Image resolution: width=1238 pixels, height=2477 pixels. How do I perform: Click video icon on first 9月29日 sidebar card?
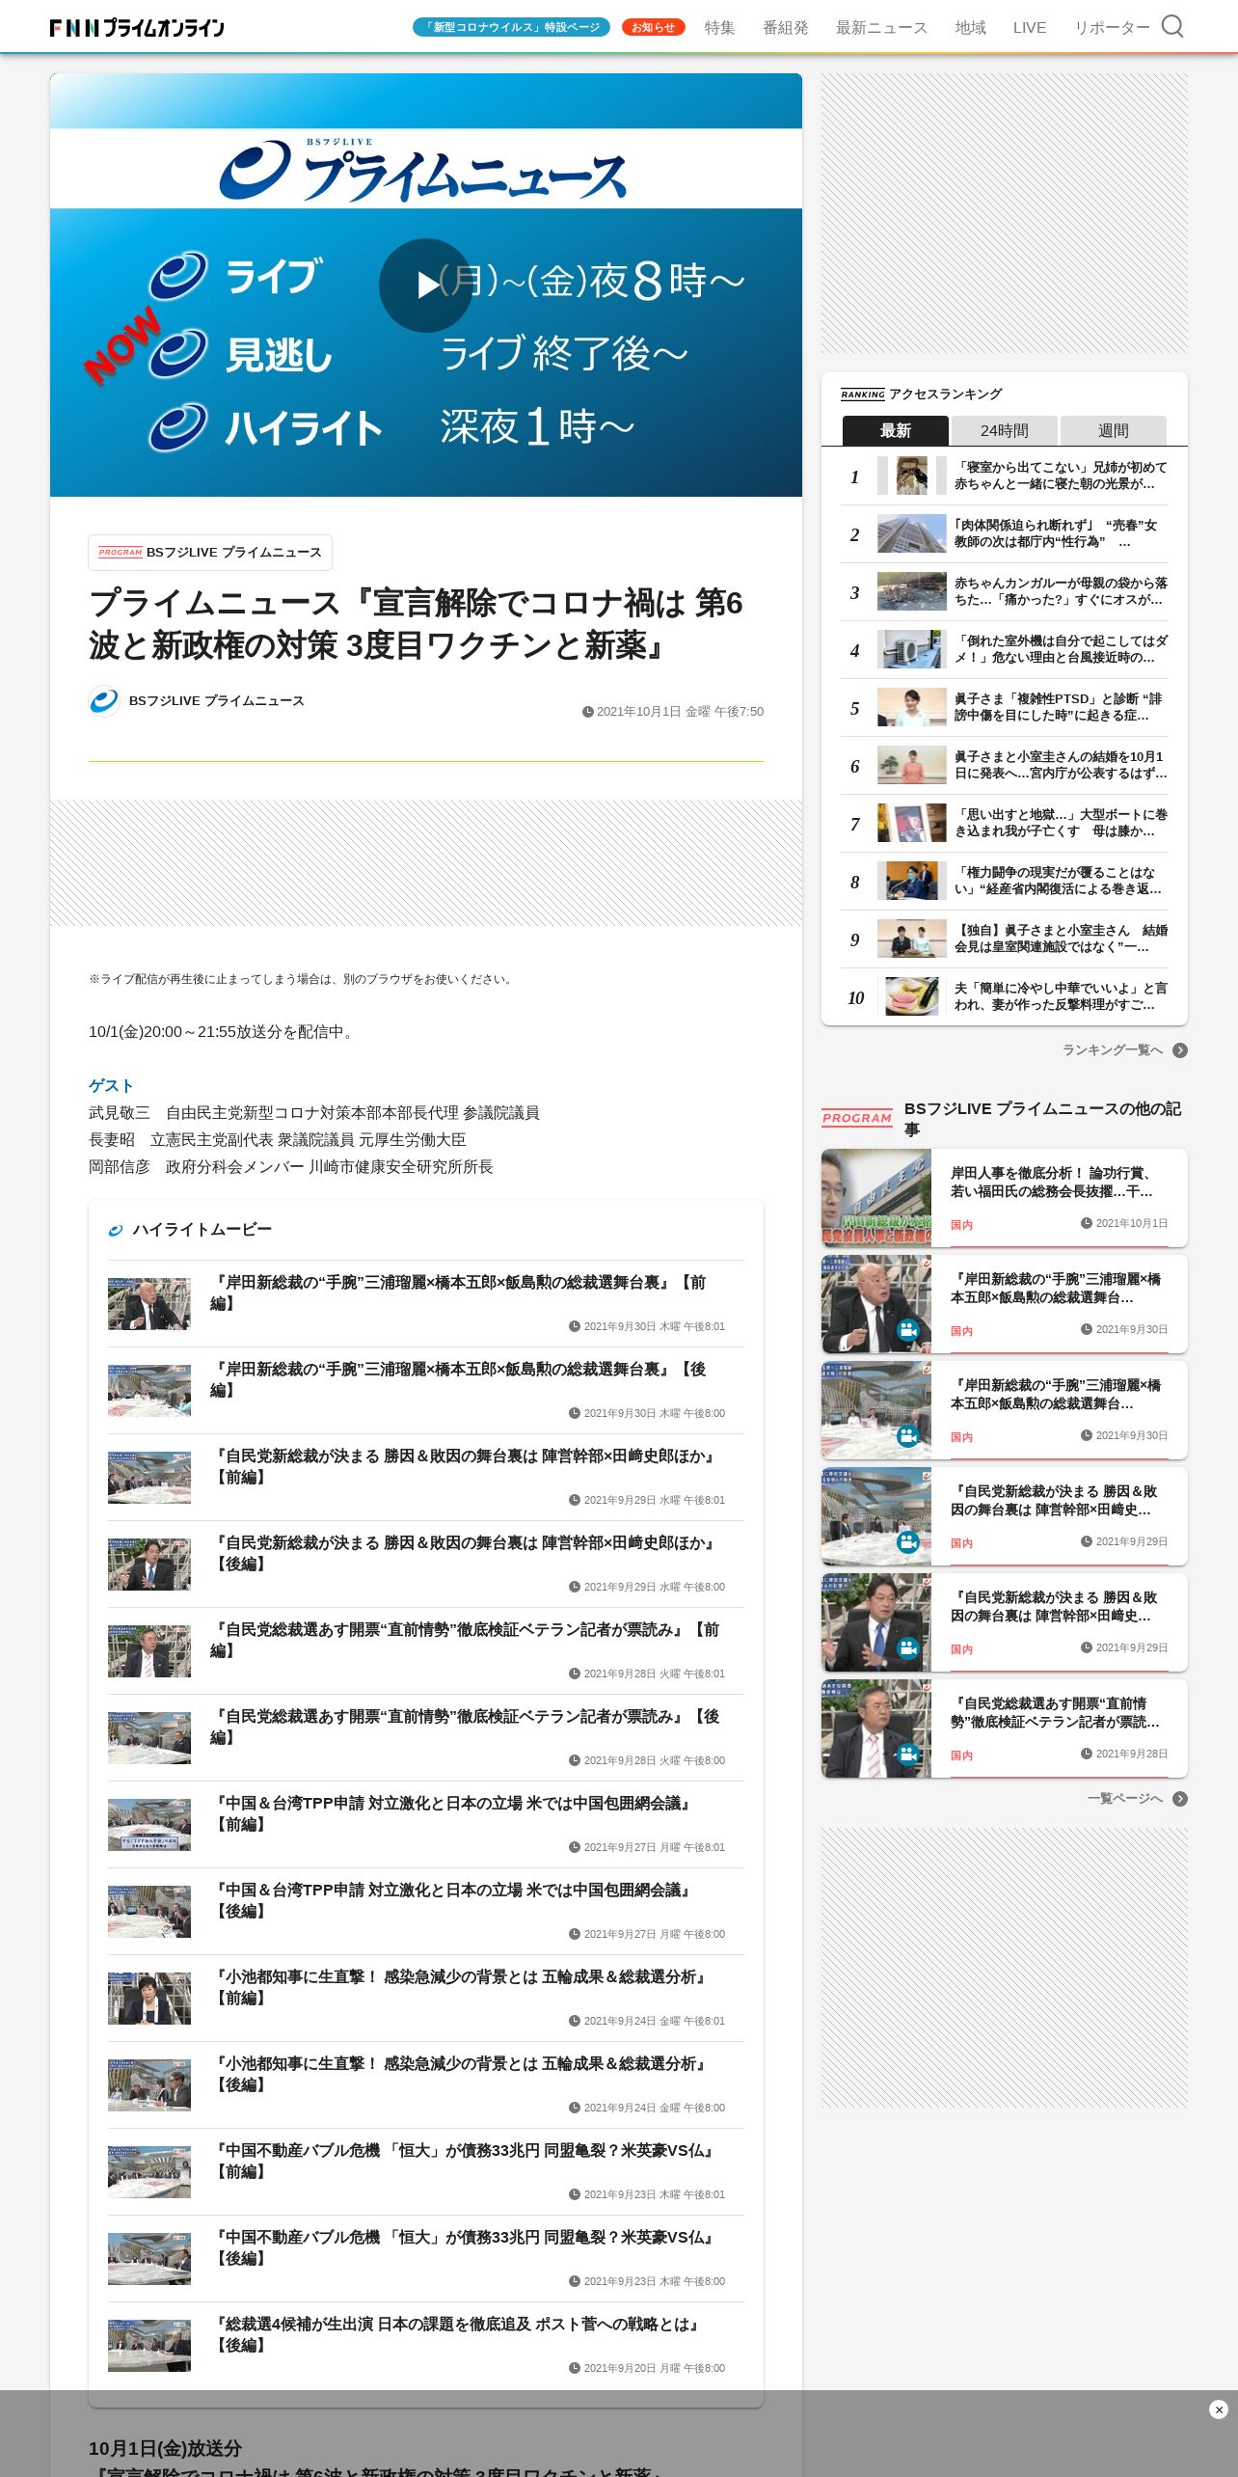[x=908, y=1542]
